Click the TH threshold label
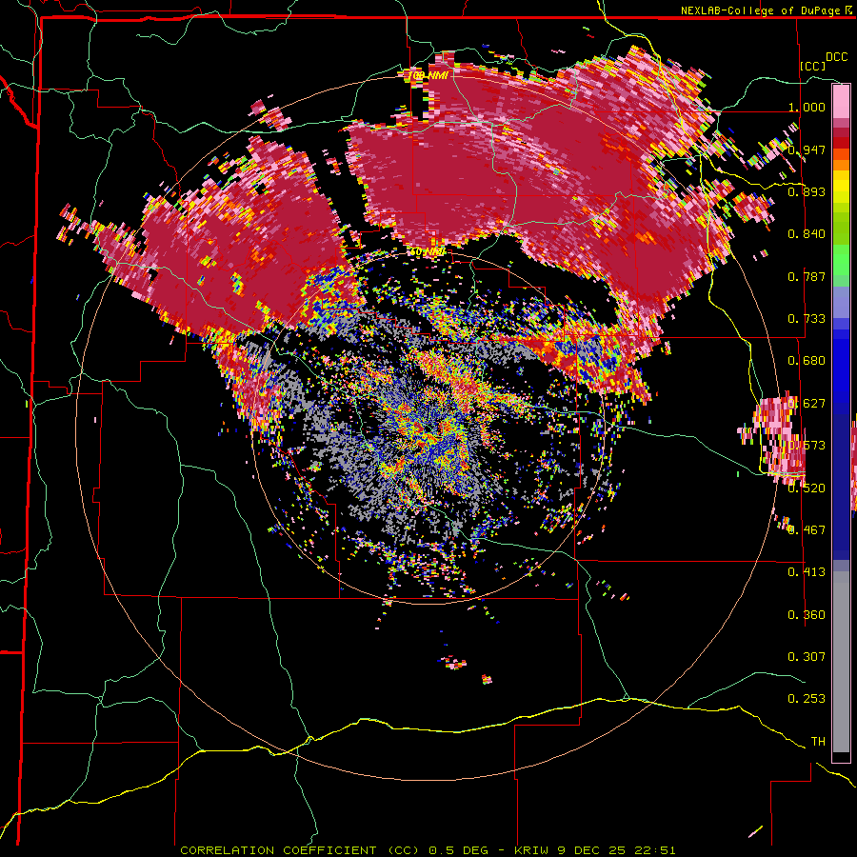This screenshot has height=857, width=857. click(818, 742)
